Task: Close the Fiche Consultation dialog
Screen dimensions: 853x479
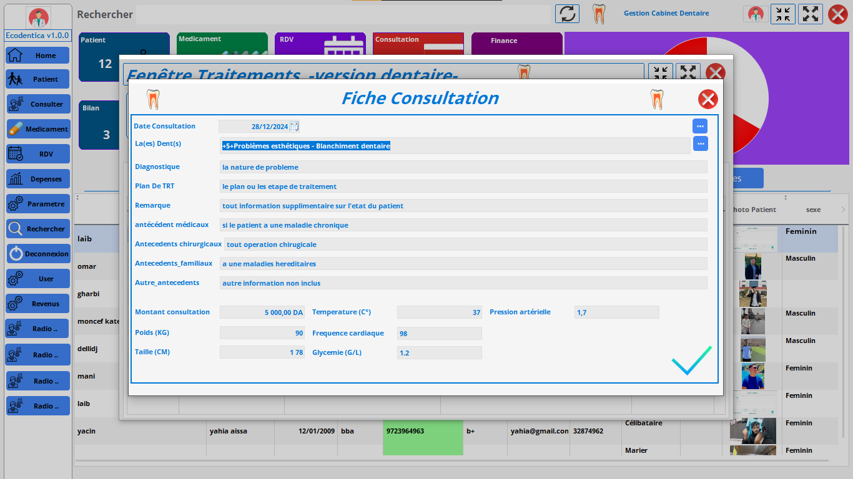Action: 708,99
